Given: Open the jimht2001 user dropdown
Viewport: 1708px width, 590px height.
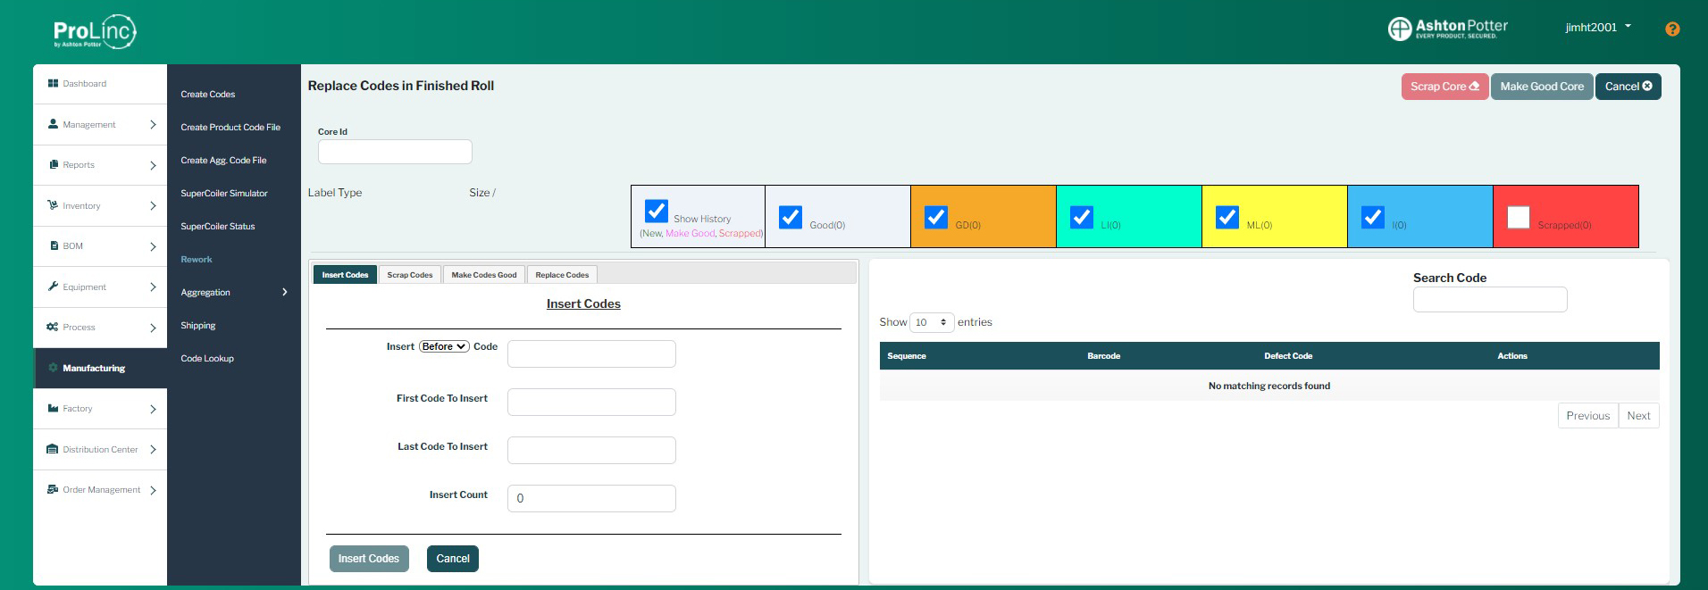Looking at the screenshot, I should point(1598,27).
